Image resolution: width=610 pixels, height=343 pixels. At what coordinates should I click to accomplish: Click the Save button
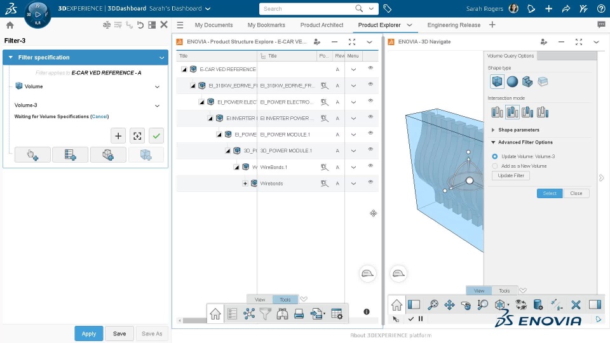[119, 333]
